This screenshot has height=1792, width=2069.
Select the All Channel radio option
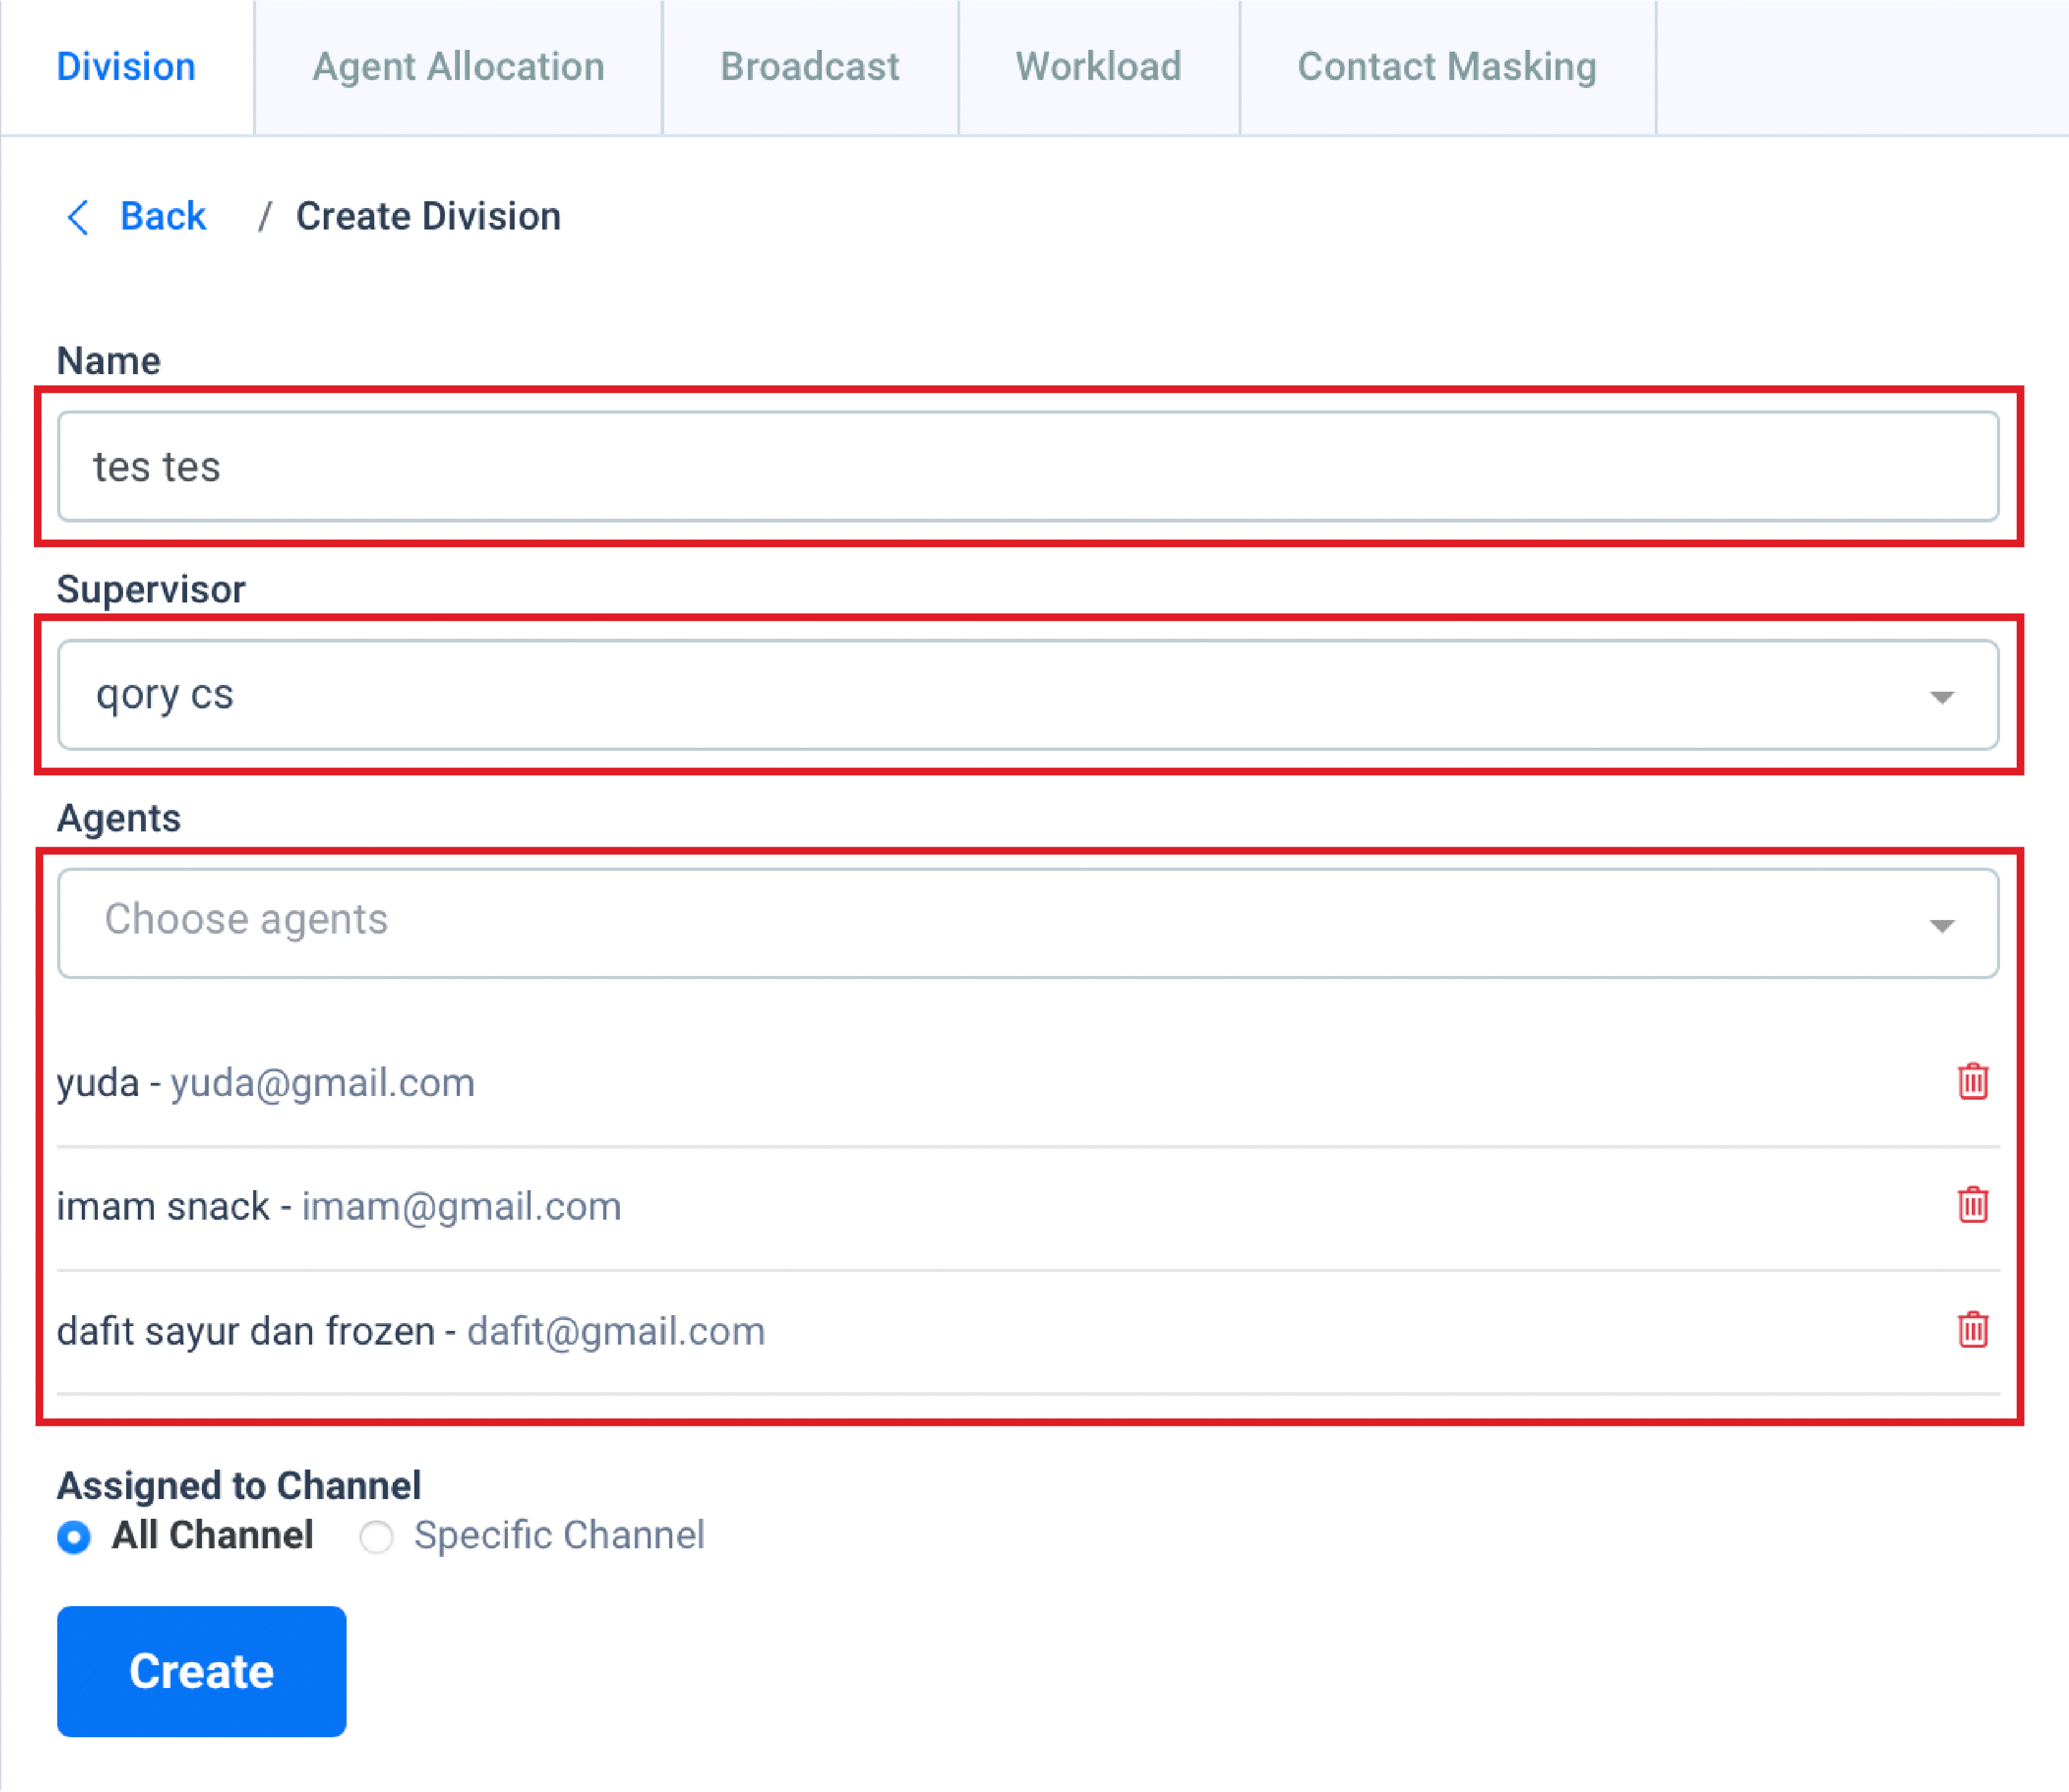75,1536
